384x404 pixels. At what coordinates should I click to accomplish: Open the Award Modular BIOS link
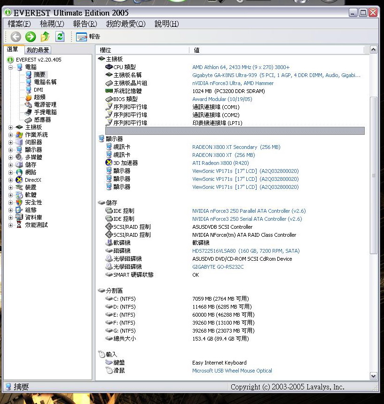tap(222, 99)
